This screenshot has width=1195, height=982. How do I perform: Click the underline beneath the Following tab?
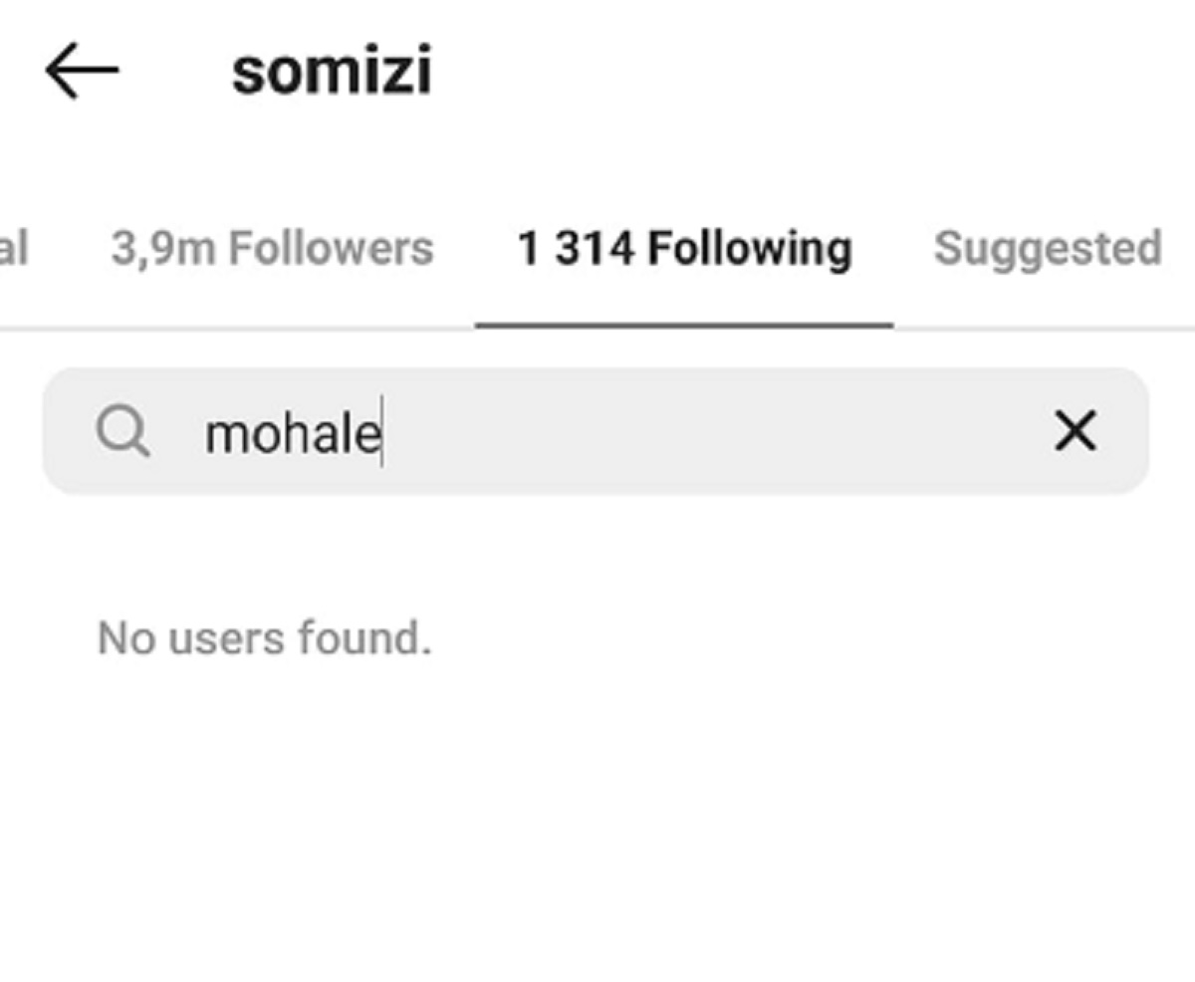click(x=684, y=325)
